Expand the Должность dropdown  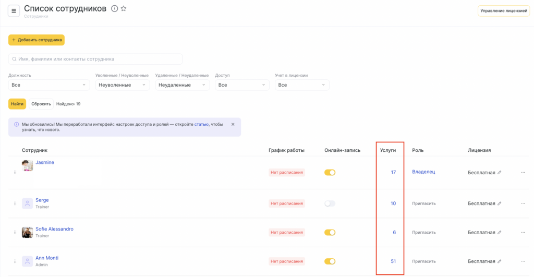pos(49,85)
